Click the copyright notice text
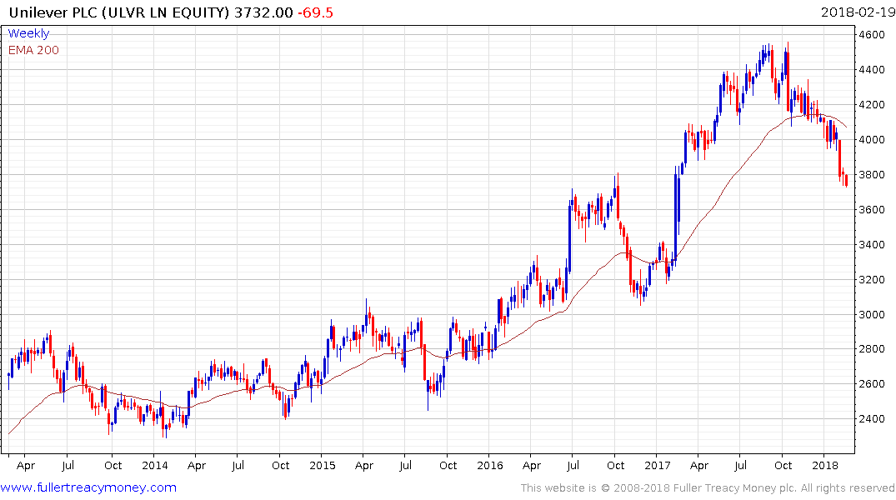896x500 pixels. pos(708,488)
